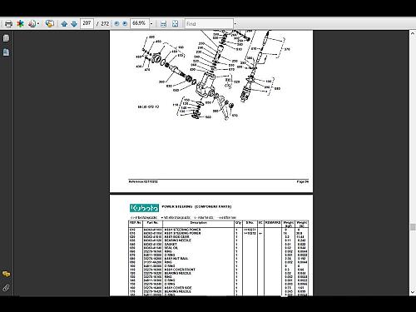Viewport: 416px width, 312px height.
Task: Click the 'SEAL OIL' description cell
Action: tap(171, 248)
